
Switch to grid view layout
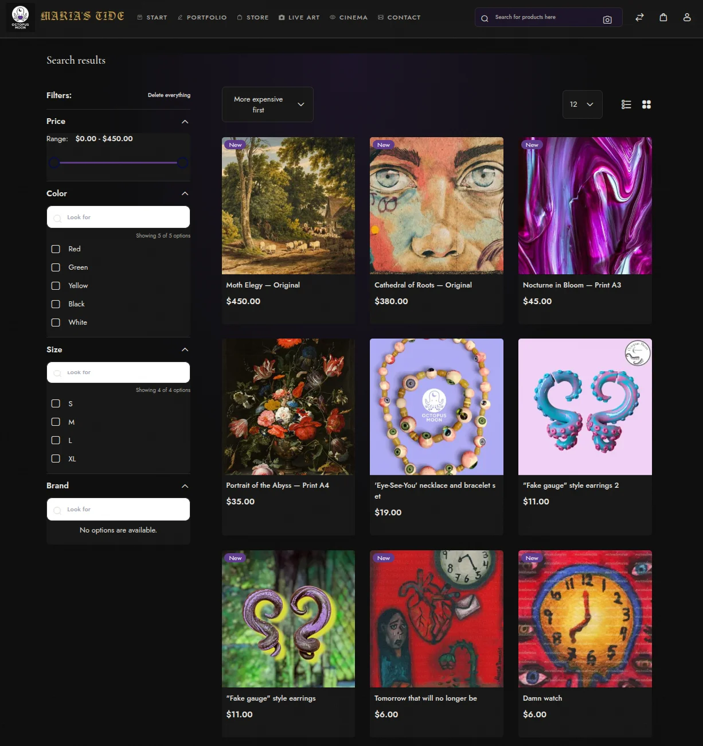click(x=646, y=104)
